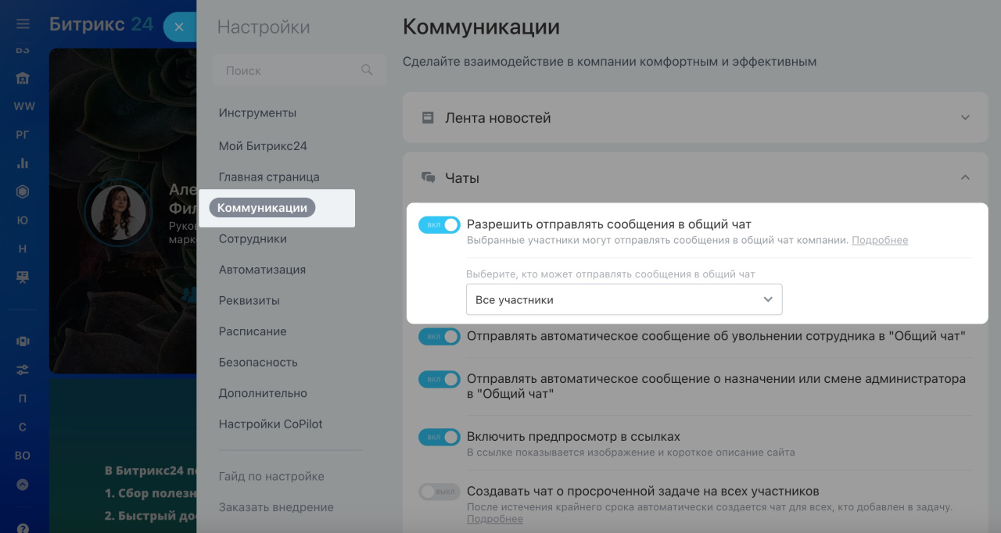Click the home icon in the left sidebar
The height and width of the screenshot is (533, 1001).
tap(23, 78)
